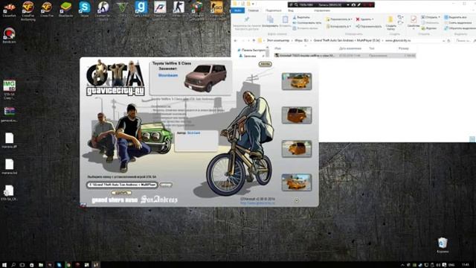This screenshot has height=268, width=476.
Task: Click Date modified column header in Explorer
Action: click(x=350, y=48)
